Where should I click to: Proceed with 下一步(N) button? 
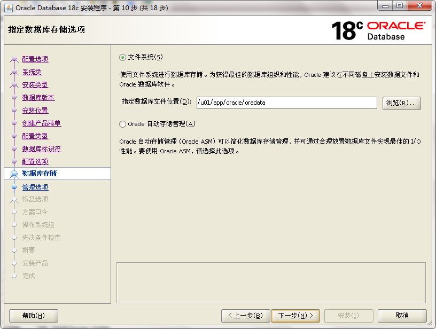click(x=295, y=316)
